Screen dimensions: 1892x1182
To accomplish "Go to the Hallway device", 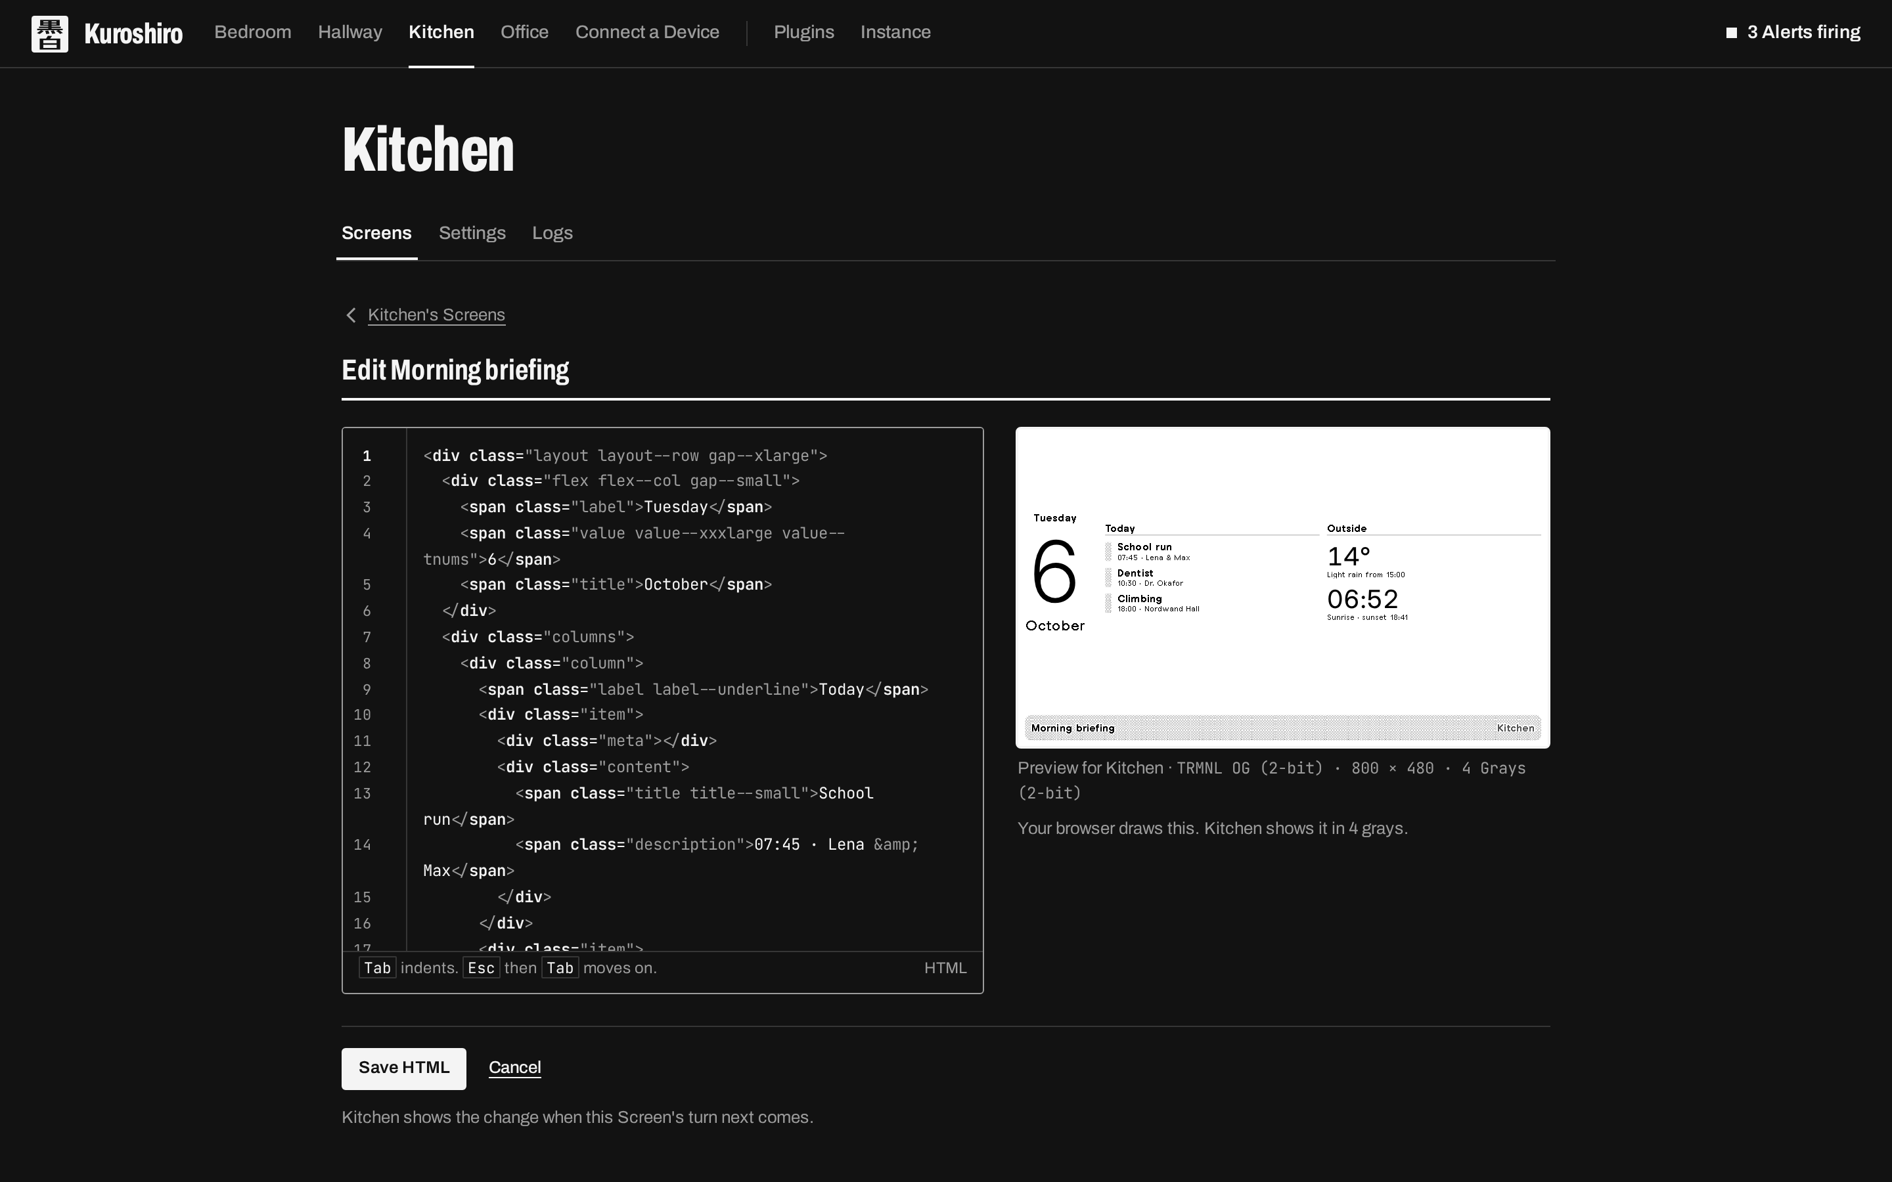I will click(350, 32).
